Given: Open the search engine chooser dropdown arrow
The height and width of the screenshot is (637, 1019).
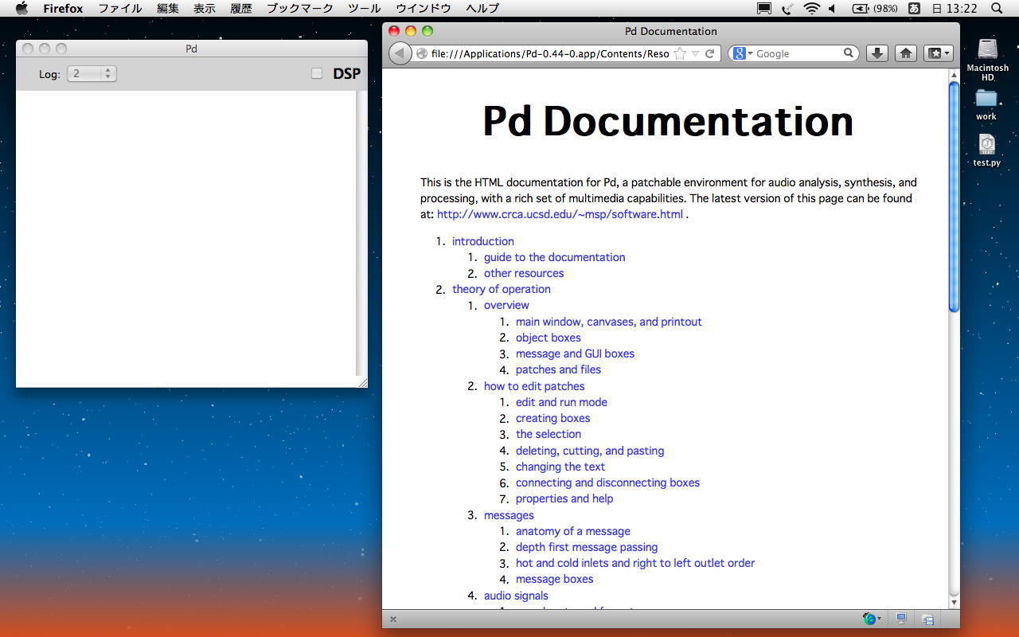Looking at the screenshot, I should coord(750,54).
